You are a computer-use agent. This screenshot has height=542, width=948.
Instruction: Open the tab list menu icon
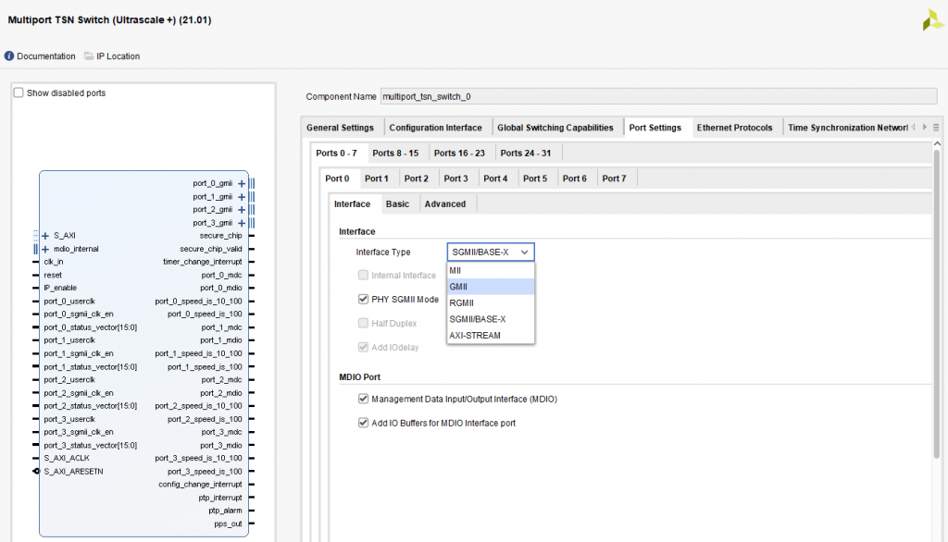(x=936, y=128)
